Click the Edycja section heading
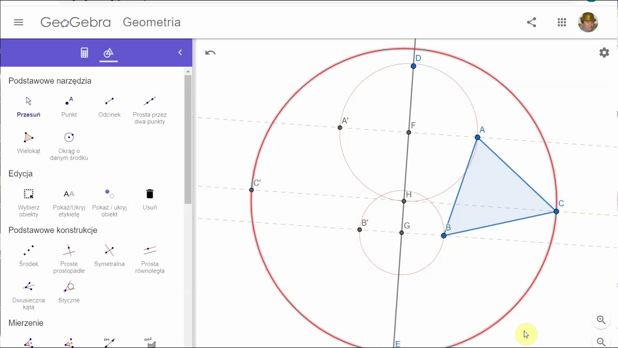 (20, 174)
